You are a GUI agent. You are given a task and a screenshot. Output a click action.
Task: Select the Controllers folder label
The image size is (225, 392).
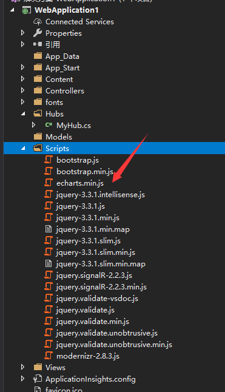(x=65, y=91)
